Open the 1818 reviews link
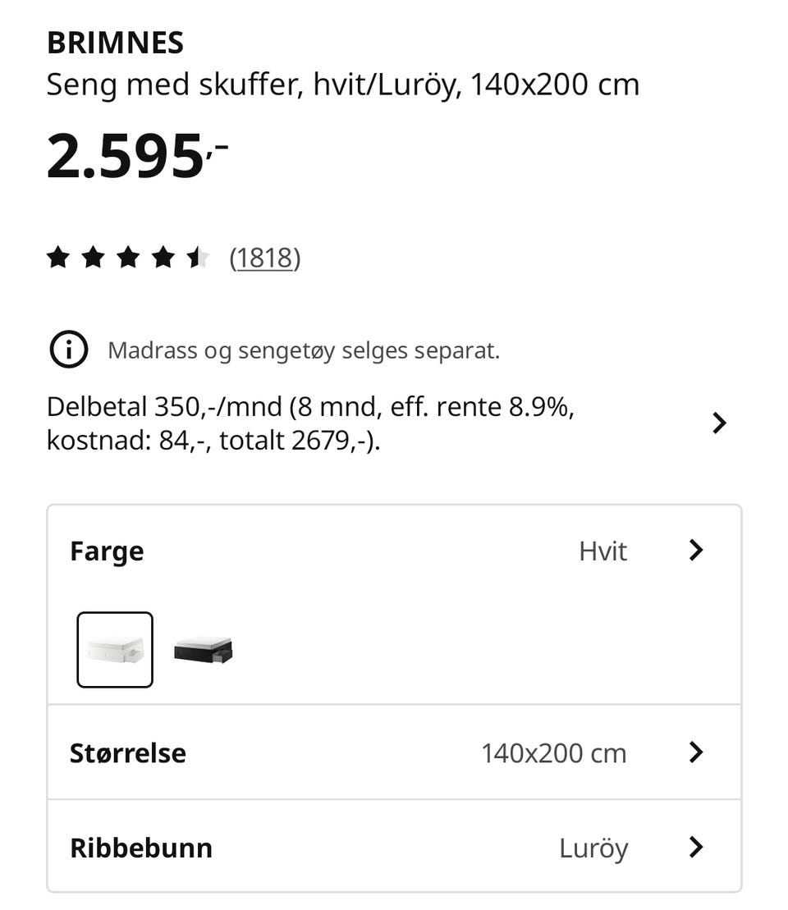 [x=265, y=258]
